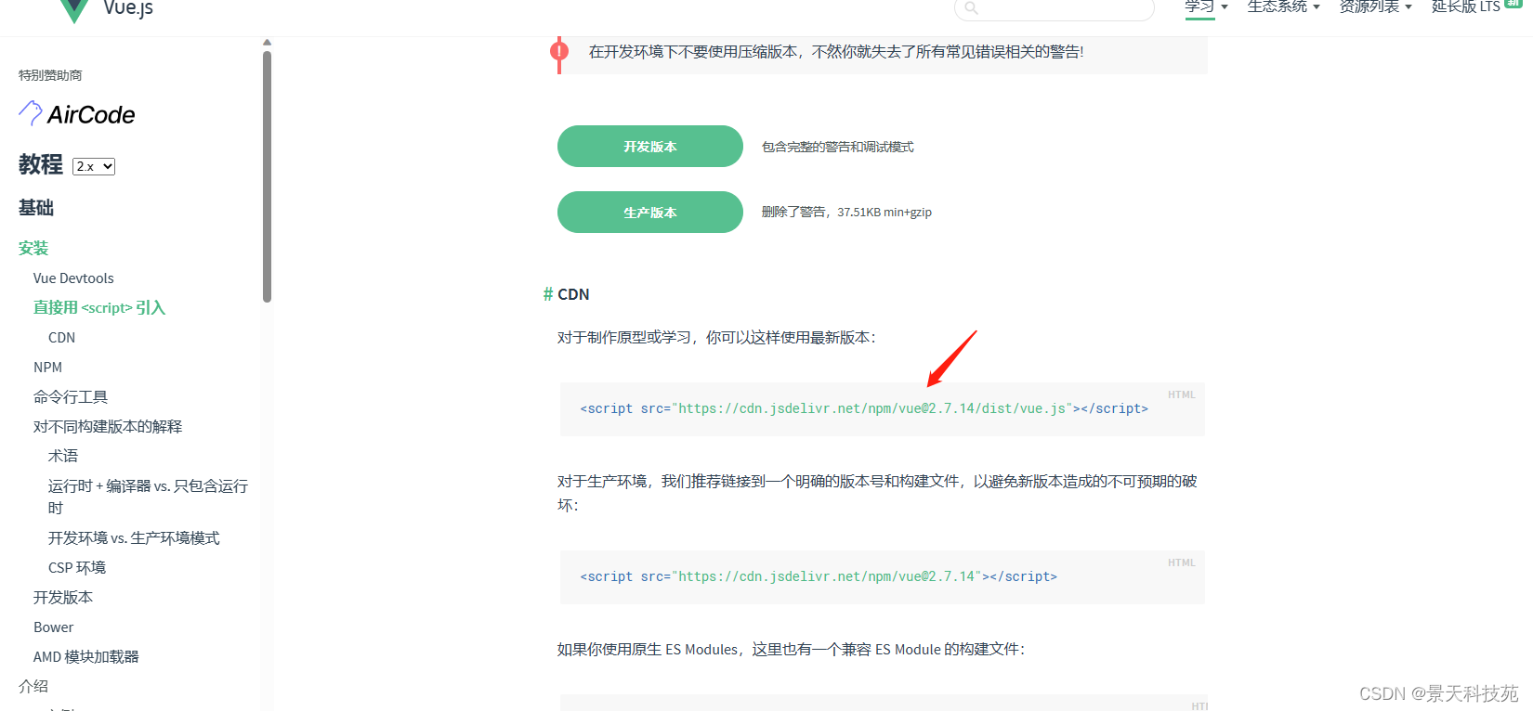1533x711 pixels.
Task: Open the 安装 sidebar section
Action: [33, 248]
